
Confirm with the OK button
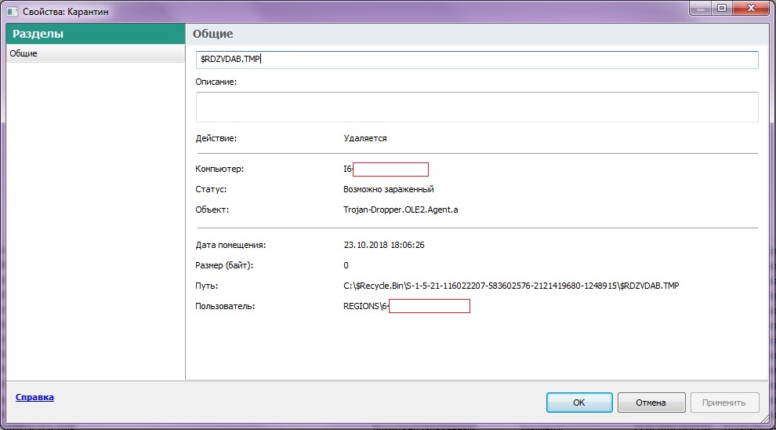(579, 403)
